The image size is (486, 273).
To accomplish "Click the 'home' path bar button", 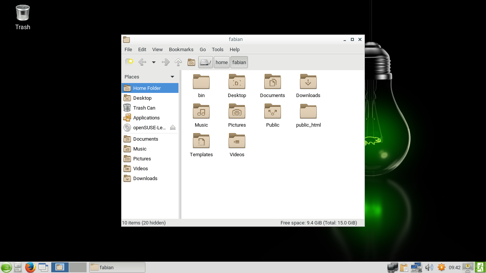I will (x=222, y=62).
